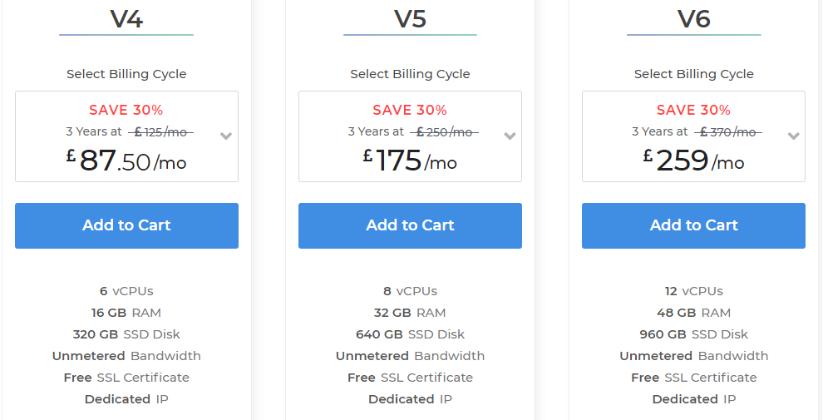The width and height of the screenshot is (823, 420).
Task: Click "Select Billing Cycle" label above V5
Action: point(410,74)
